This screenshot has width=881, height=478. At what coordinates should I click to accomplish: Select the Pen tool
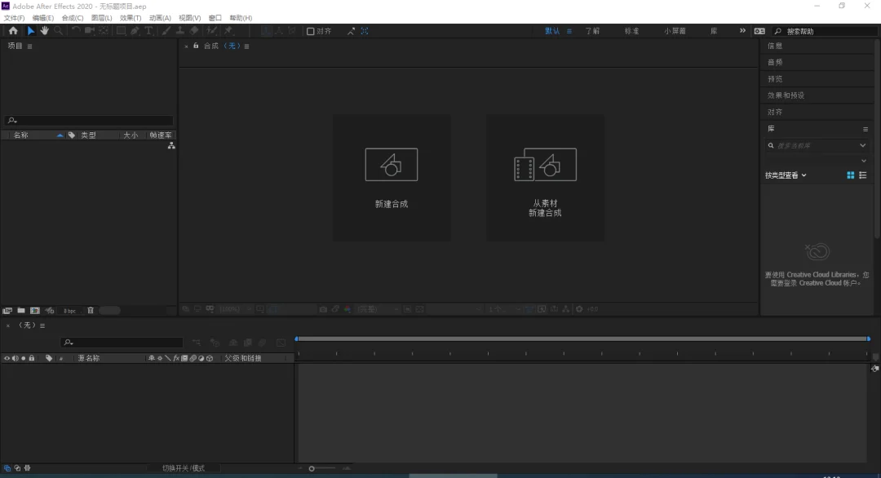[135, 31]
